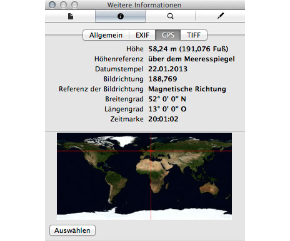Click the Datumstempel value 22.01.2013
Screen dimensions: 290x241
pos(167,69)
